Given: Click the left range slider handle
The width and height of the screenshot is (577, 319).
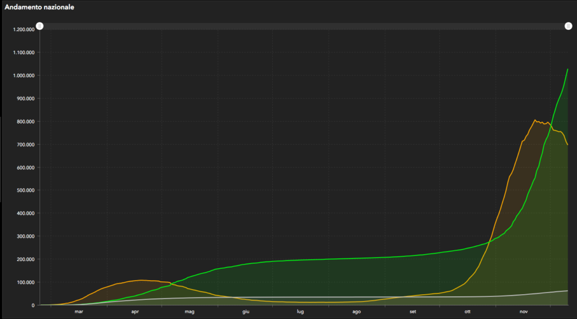Looking at the screenshot, I should (x=40, y=26).
